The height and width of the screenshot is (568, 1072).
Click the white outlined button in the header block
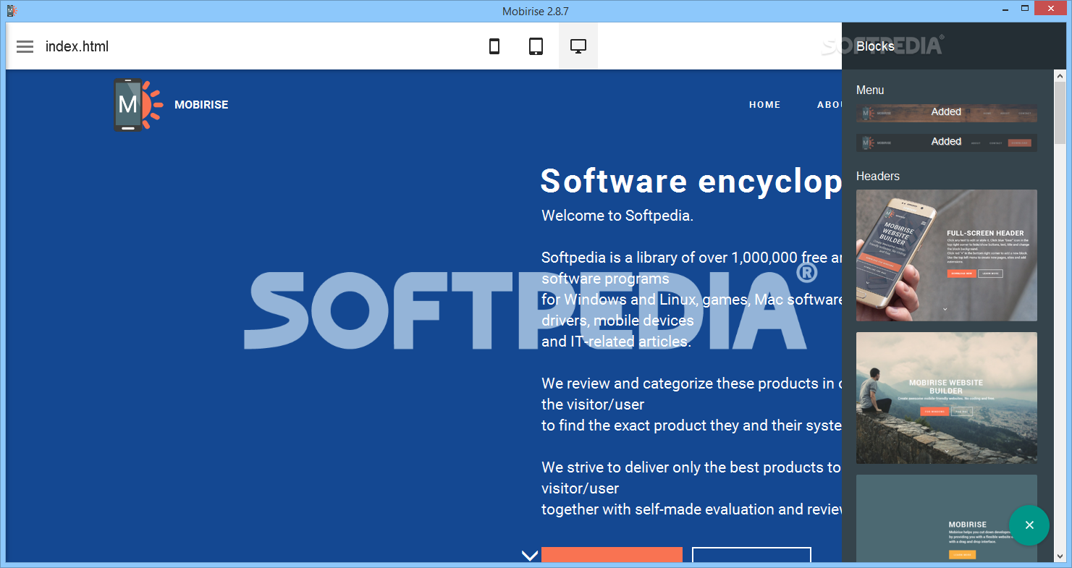(751, 555)
